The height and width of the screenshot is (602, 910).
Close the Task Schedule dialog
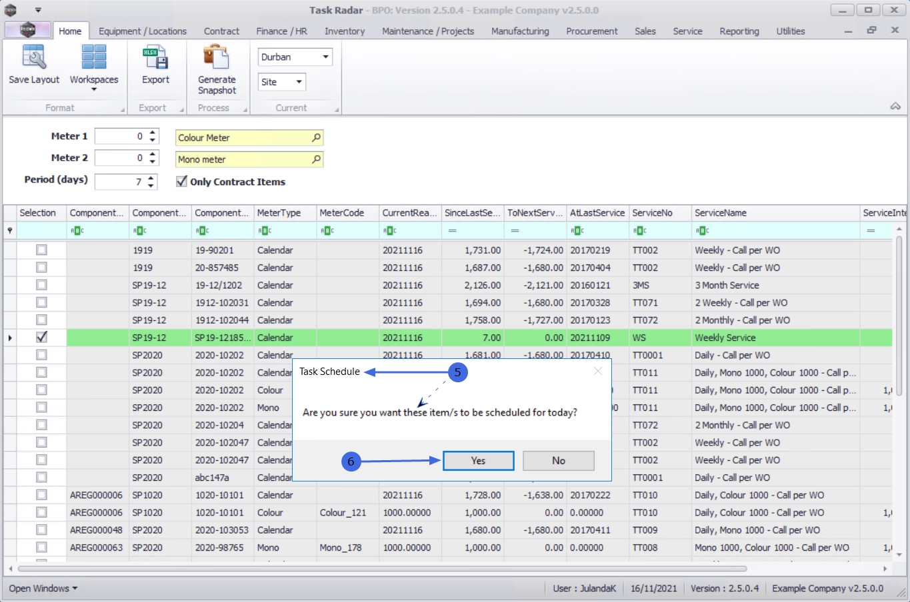point(597,372)
